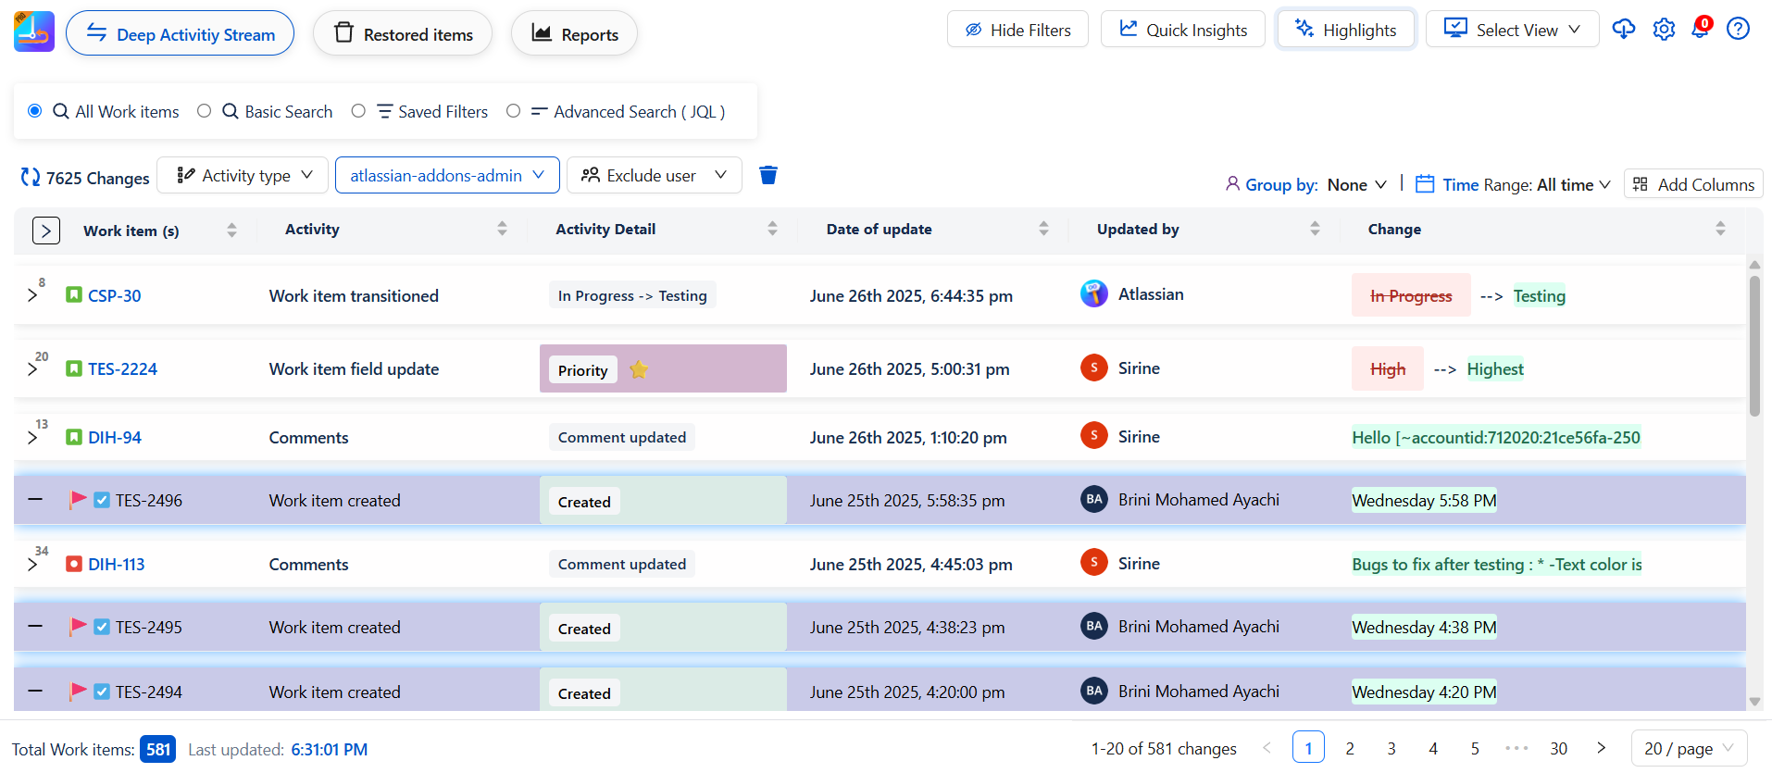Open the notifications bell icon

[1700, 30]
